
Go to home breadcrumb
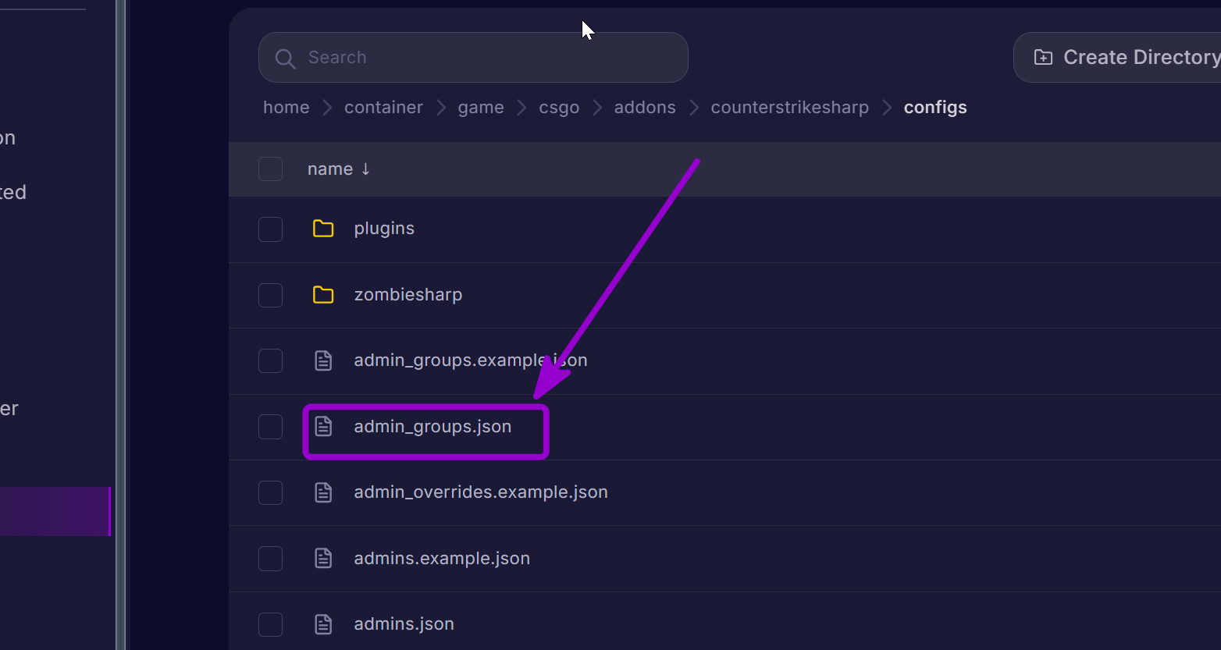coord(287,108)
